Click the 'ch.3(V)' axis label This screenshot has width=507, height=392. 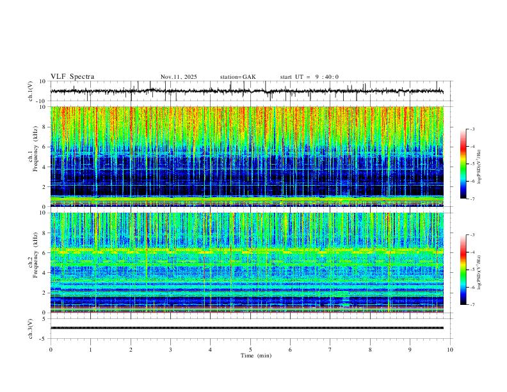(x=31, y=329)
